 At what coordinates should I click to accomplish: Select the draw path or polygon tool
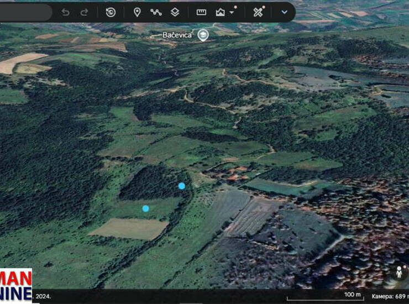(156, 12)
